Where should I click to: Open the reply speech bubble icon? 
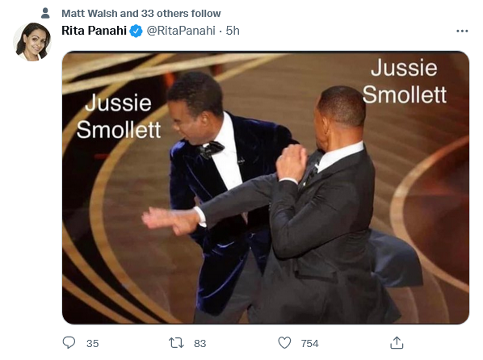(69, 342)
